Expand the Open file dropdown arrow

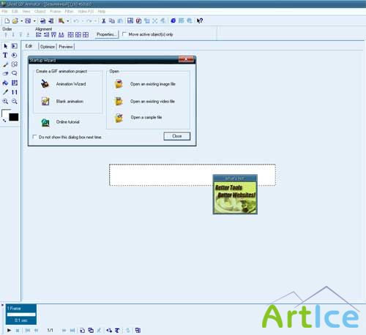tap(21, 21)
